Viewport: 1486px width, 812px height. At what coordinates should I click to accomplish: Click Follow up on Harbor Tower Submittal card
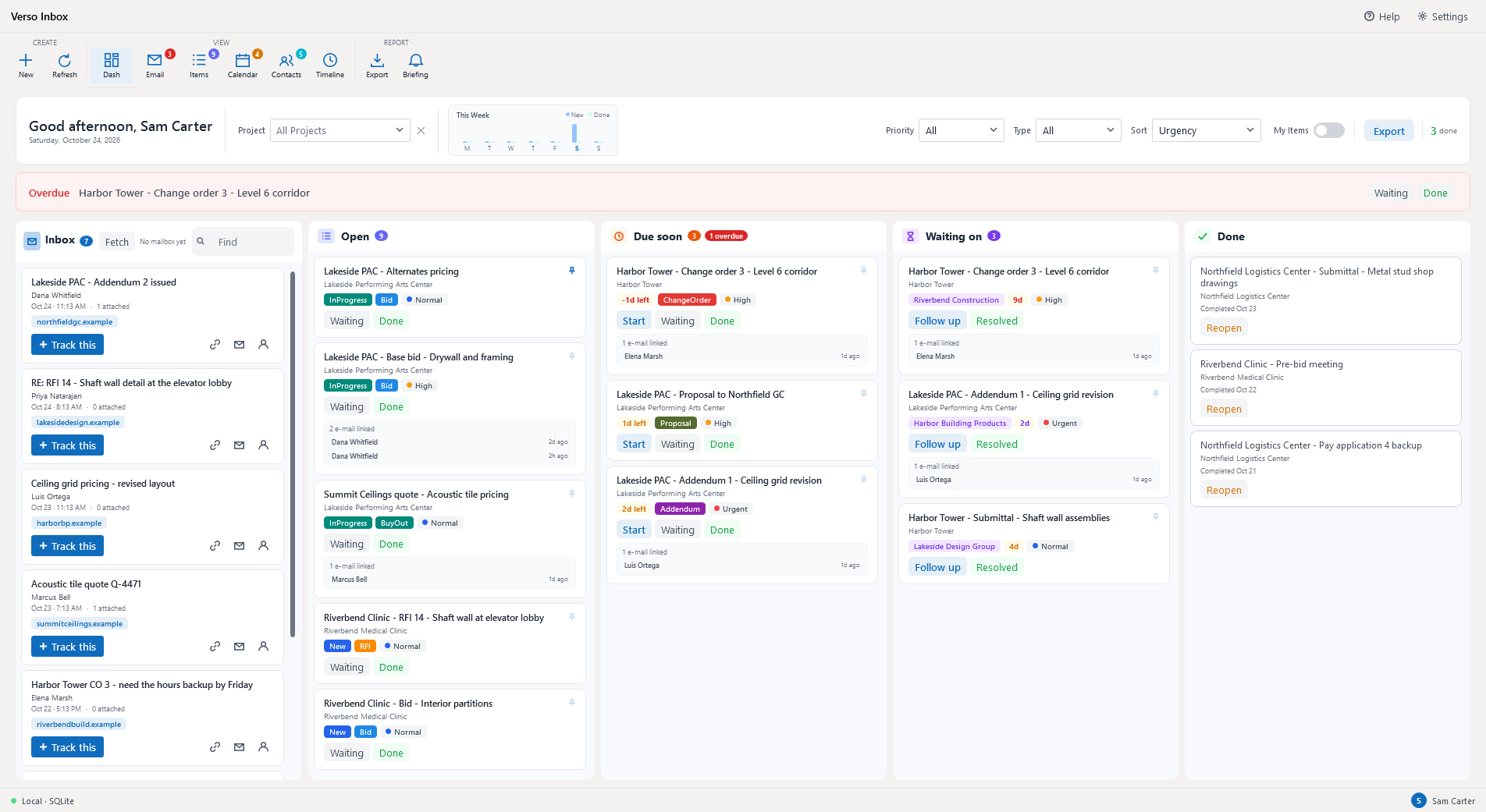(937, 567)
